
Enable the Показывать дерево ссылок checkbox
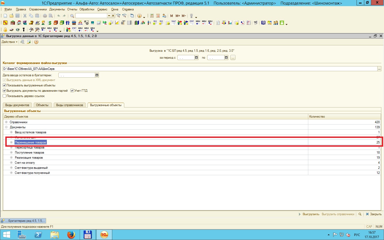tap(4, 96)
